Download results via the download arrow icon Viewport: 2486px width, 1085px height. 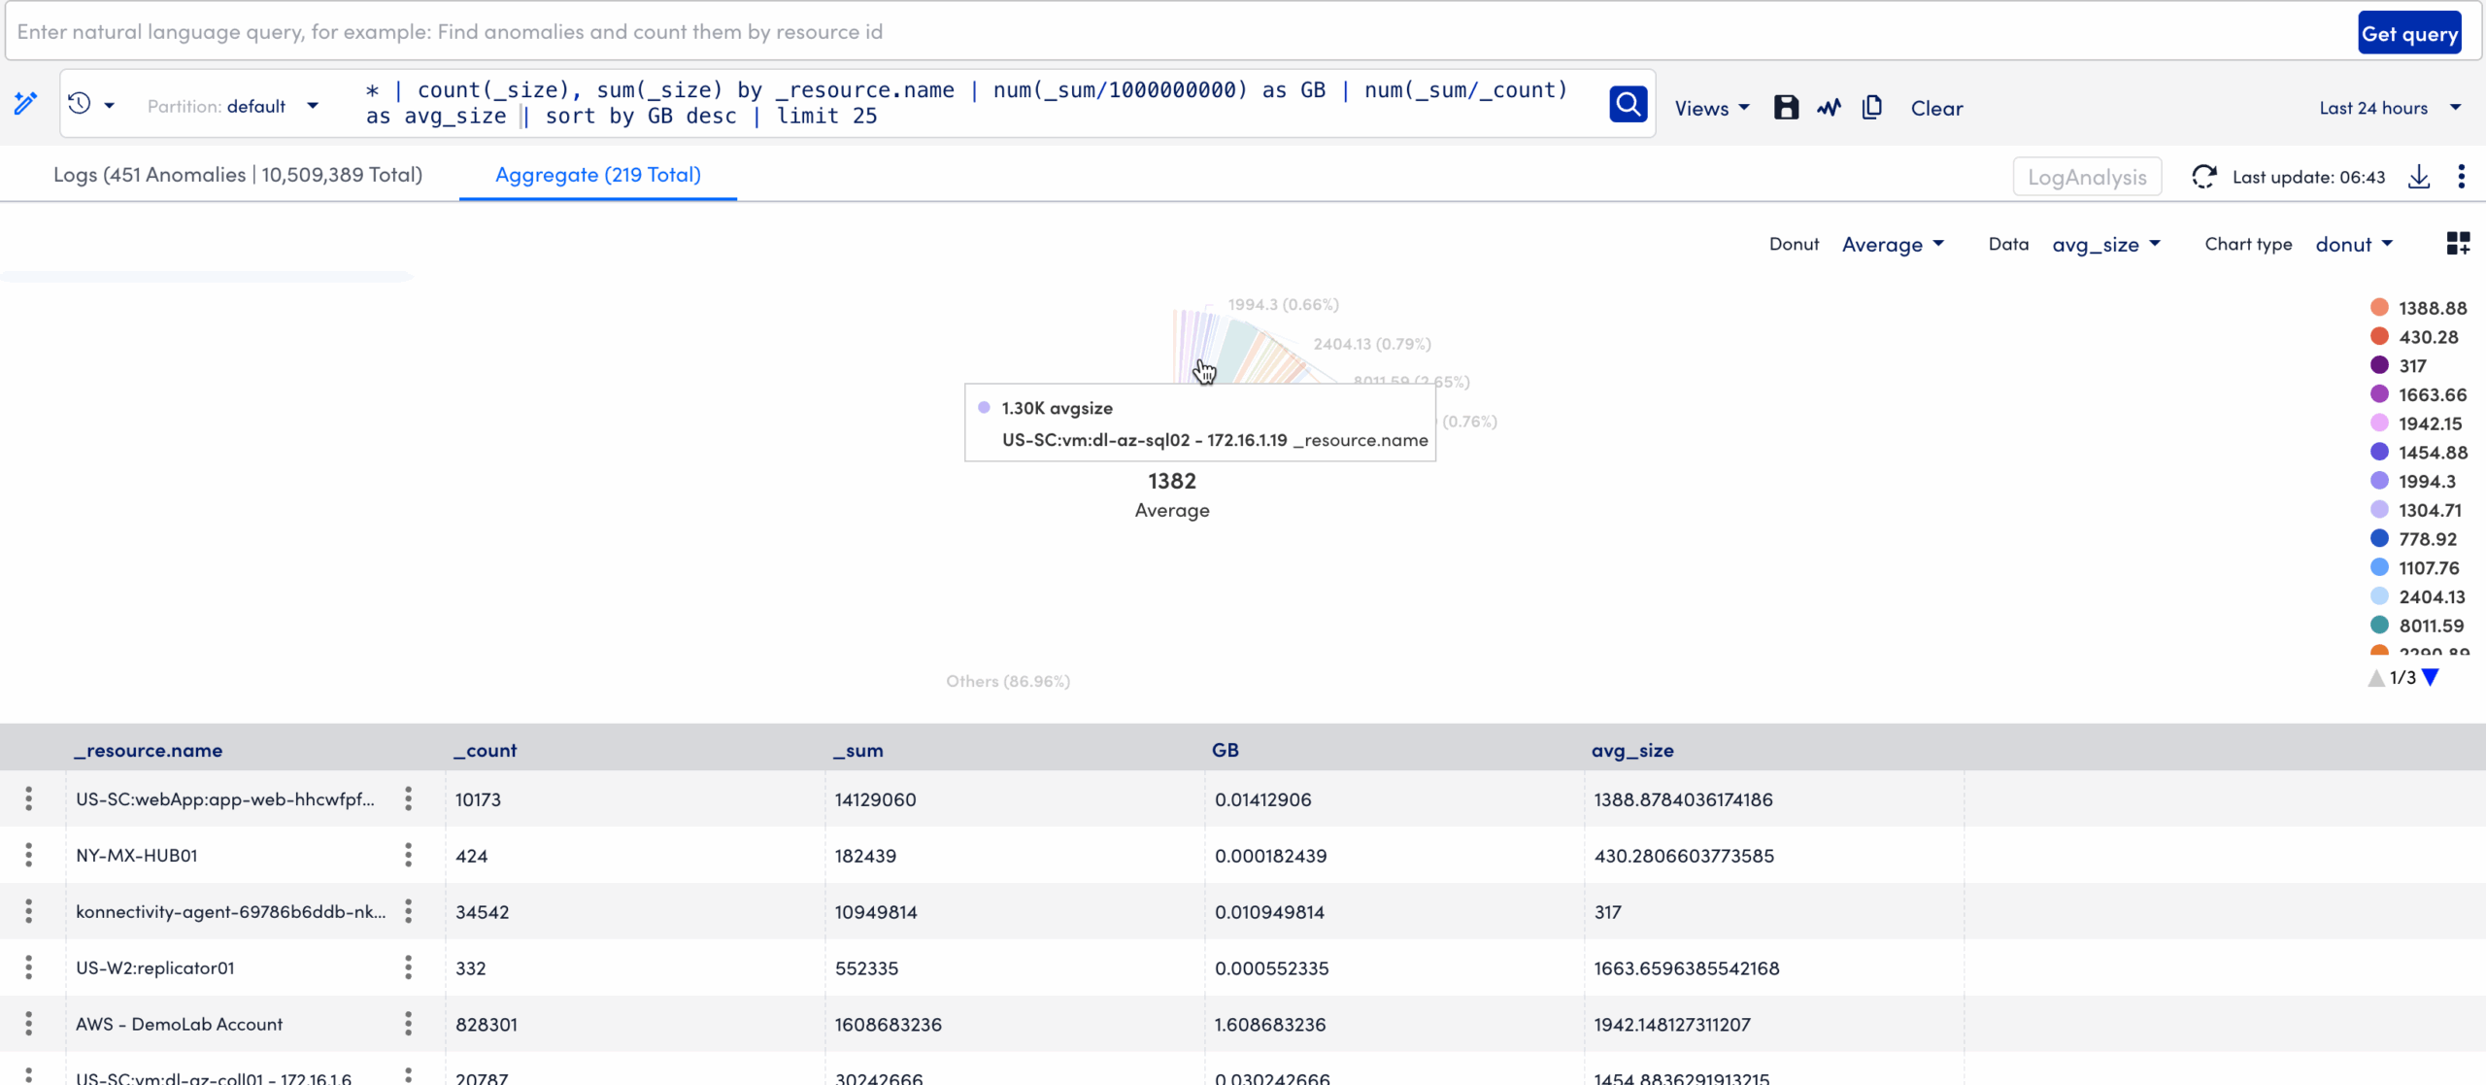point(2419,177)
